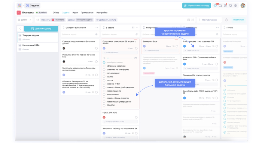Open the dotted grid menu icon
The width and height of the screenshot is (262, 143).
tap(235, 6)
